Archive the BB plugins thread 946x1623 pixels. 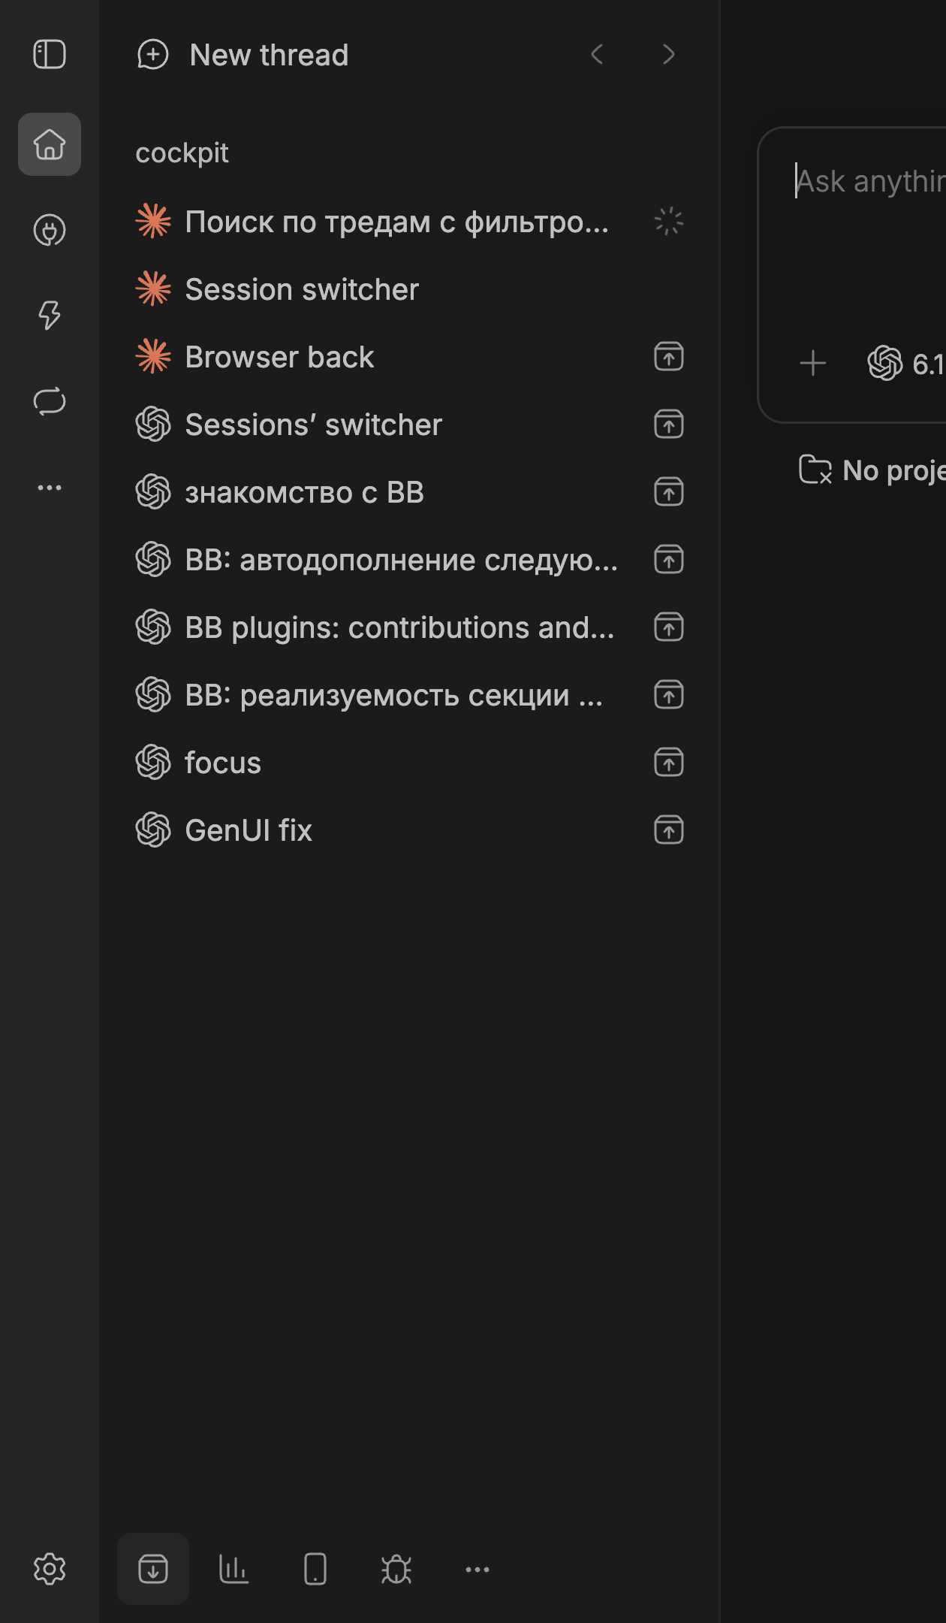pyautogui.click(x=669, y=627)
